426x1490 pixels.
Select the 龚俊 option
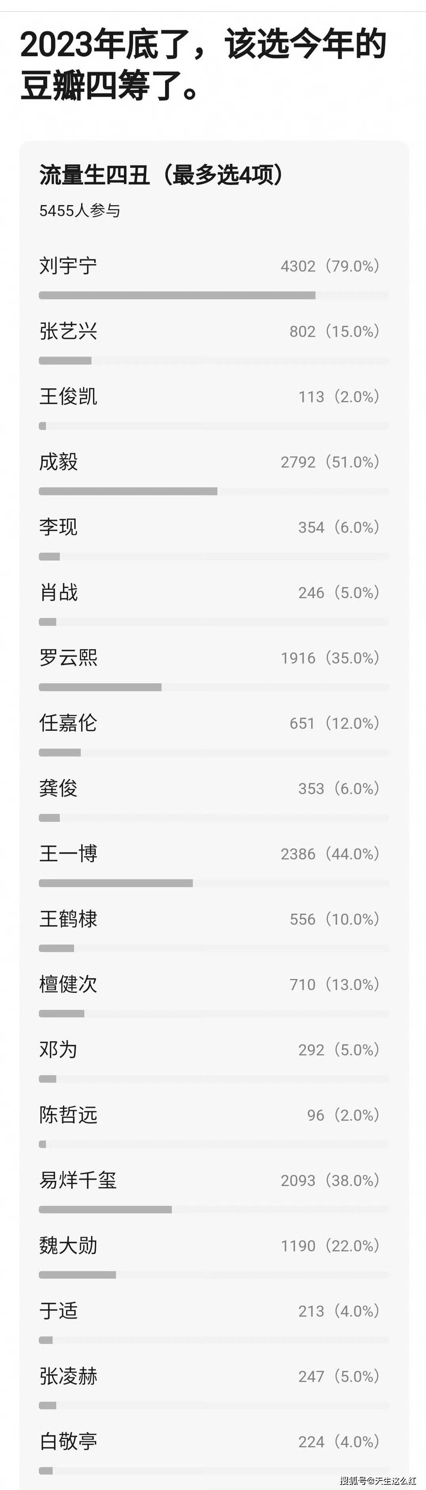click(59, 789)
